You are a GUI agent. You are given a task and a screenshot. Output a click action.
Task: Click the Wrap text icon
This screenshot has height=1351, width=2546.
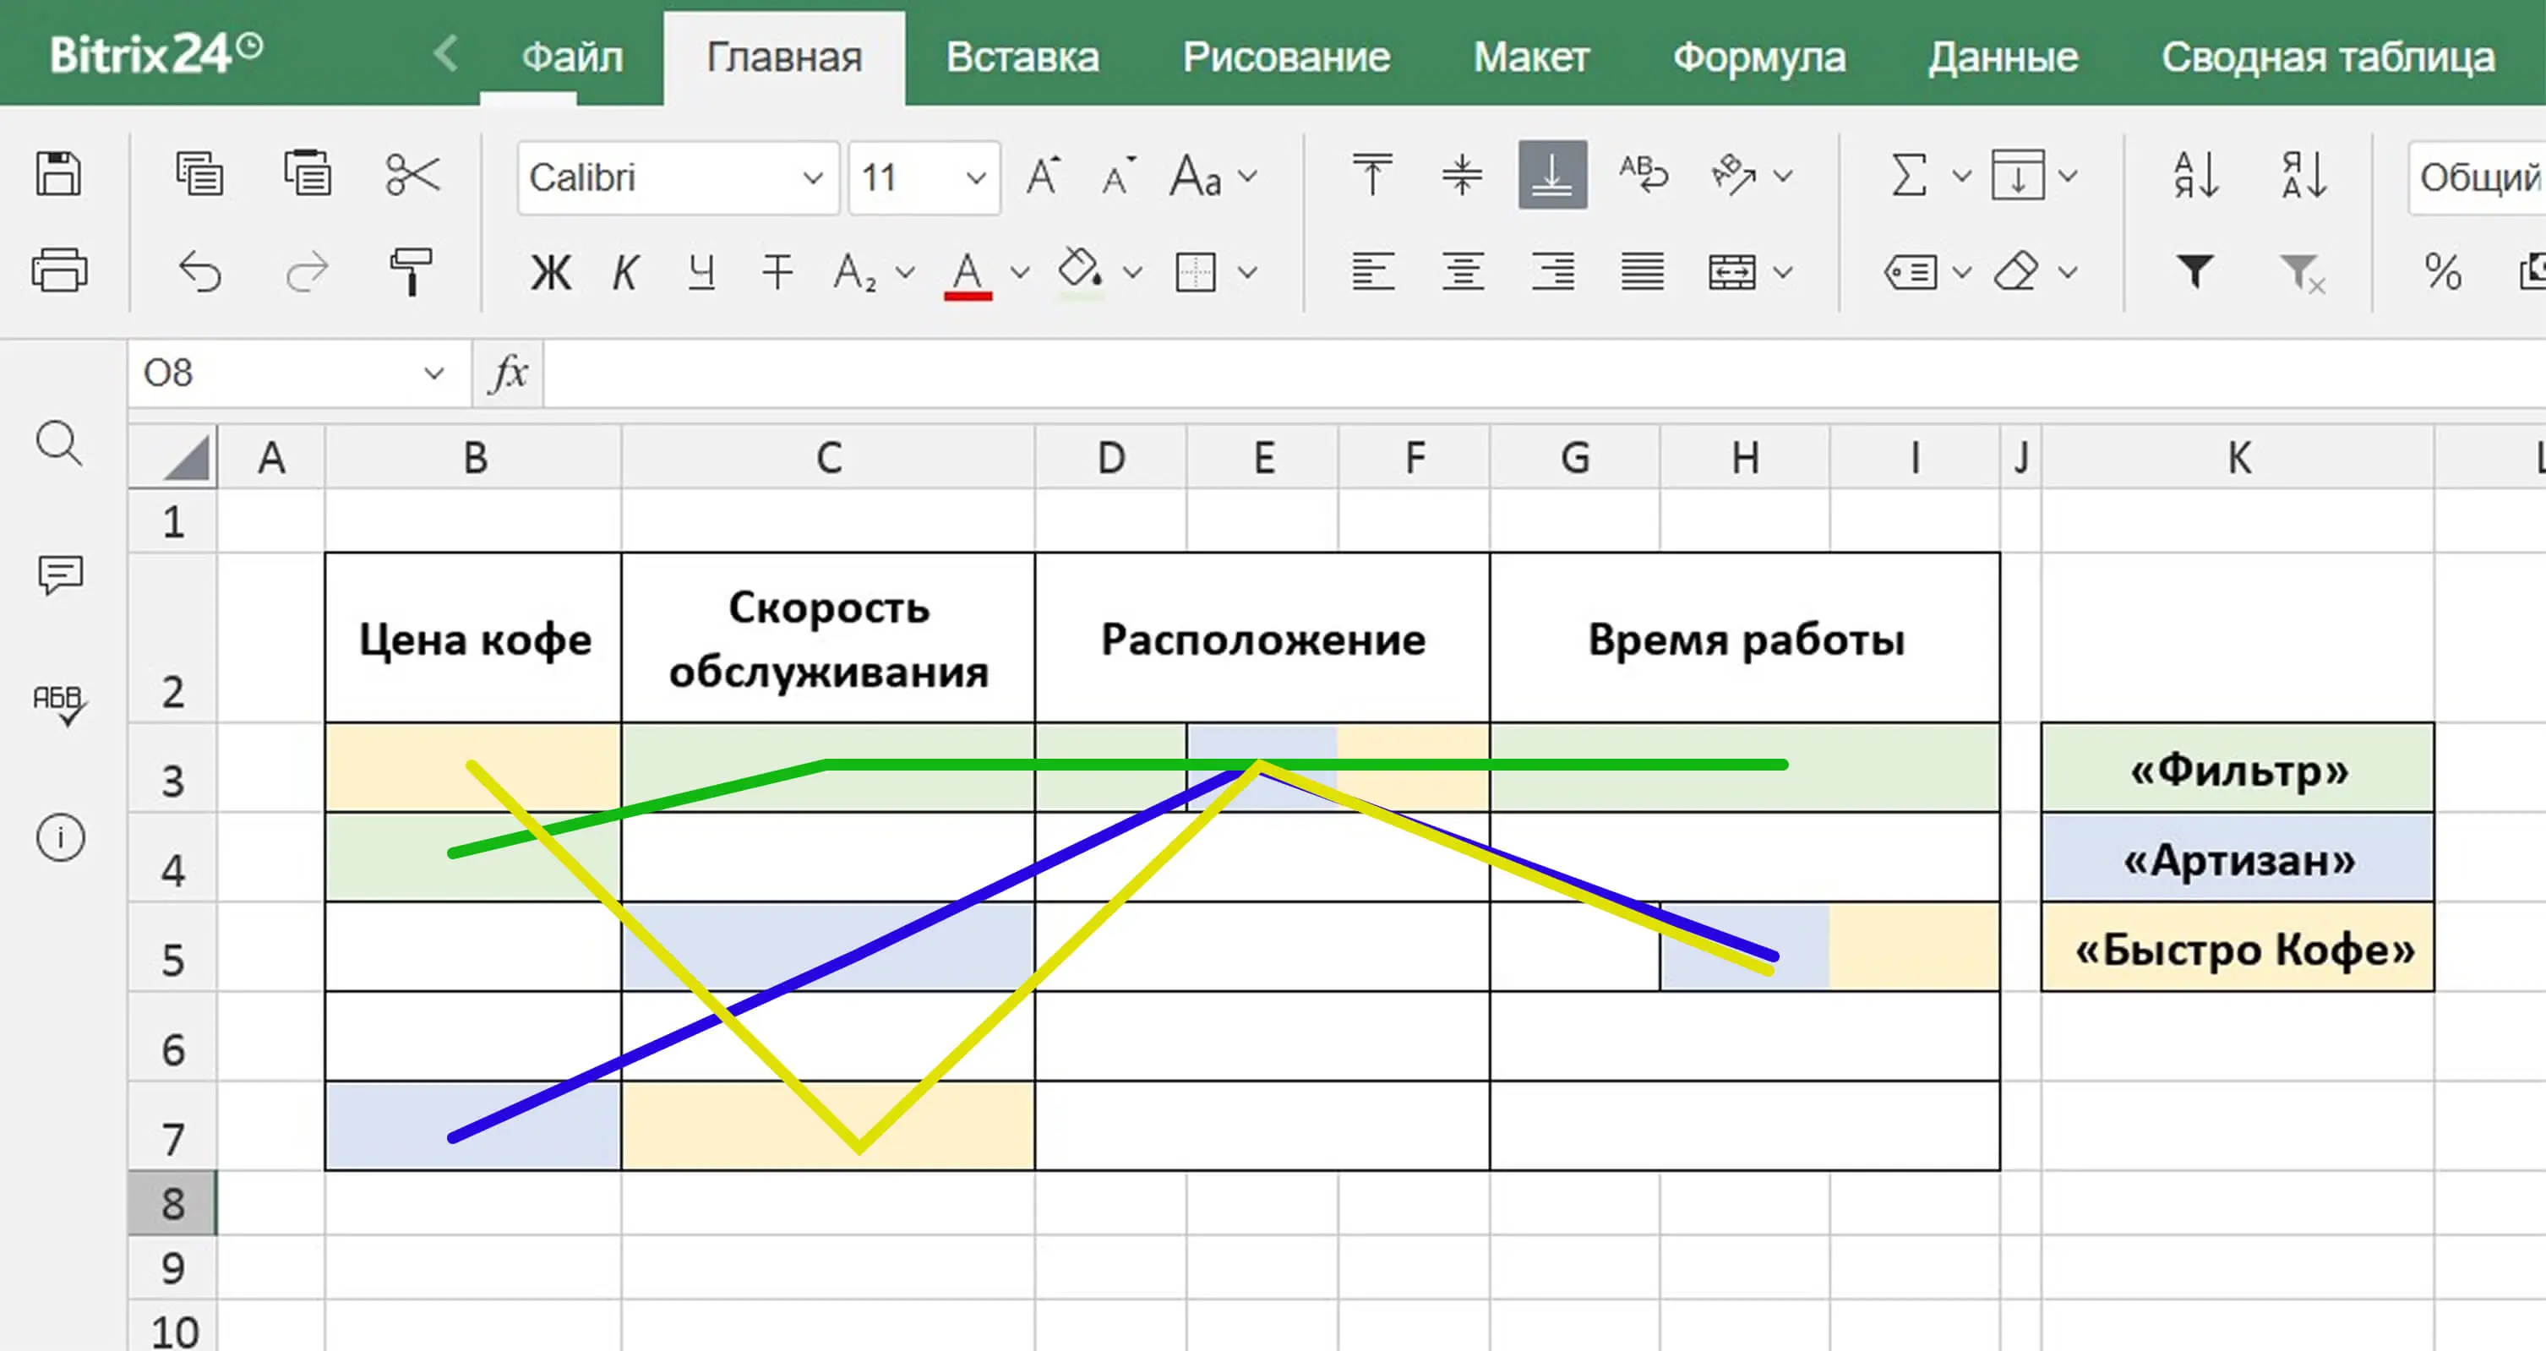1643,174
